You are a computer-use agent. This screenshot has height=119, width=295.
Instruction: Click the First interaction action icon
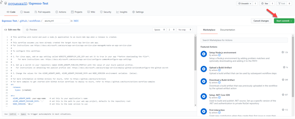[204, 111]
